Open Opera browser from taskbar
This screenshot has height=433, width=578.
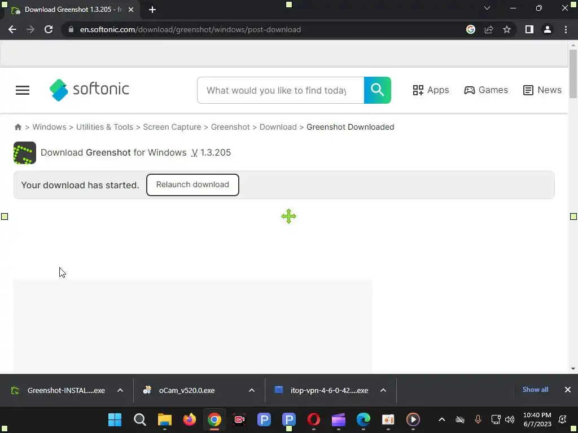314,419
